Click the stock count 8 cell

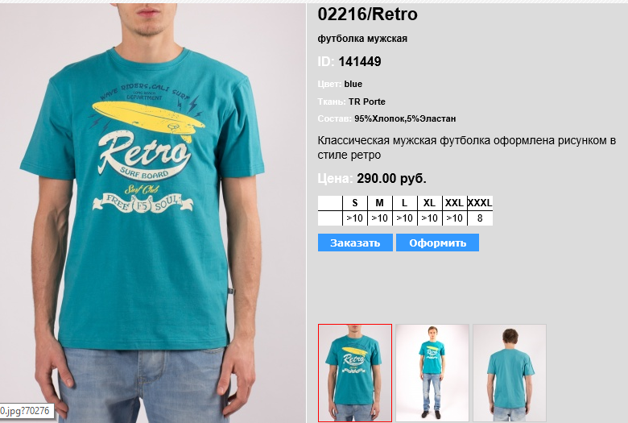click(480, 218)
